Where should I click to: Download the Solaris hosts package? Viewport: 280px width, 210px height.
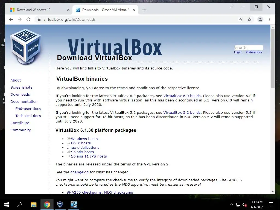point(82,152)
